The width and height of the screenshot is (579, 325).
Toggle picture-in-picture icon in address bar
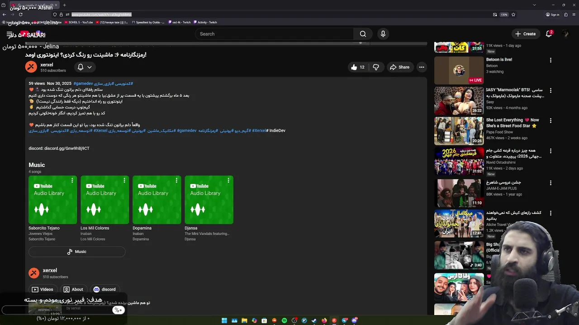point(495,14)
